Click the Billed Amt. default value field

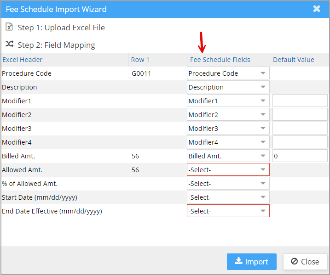coord(300,156)
